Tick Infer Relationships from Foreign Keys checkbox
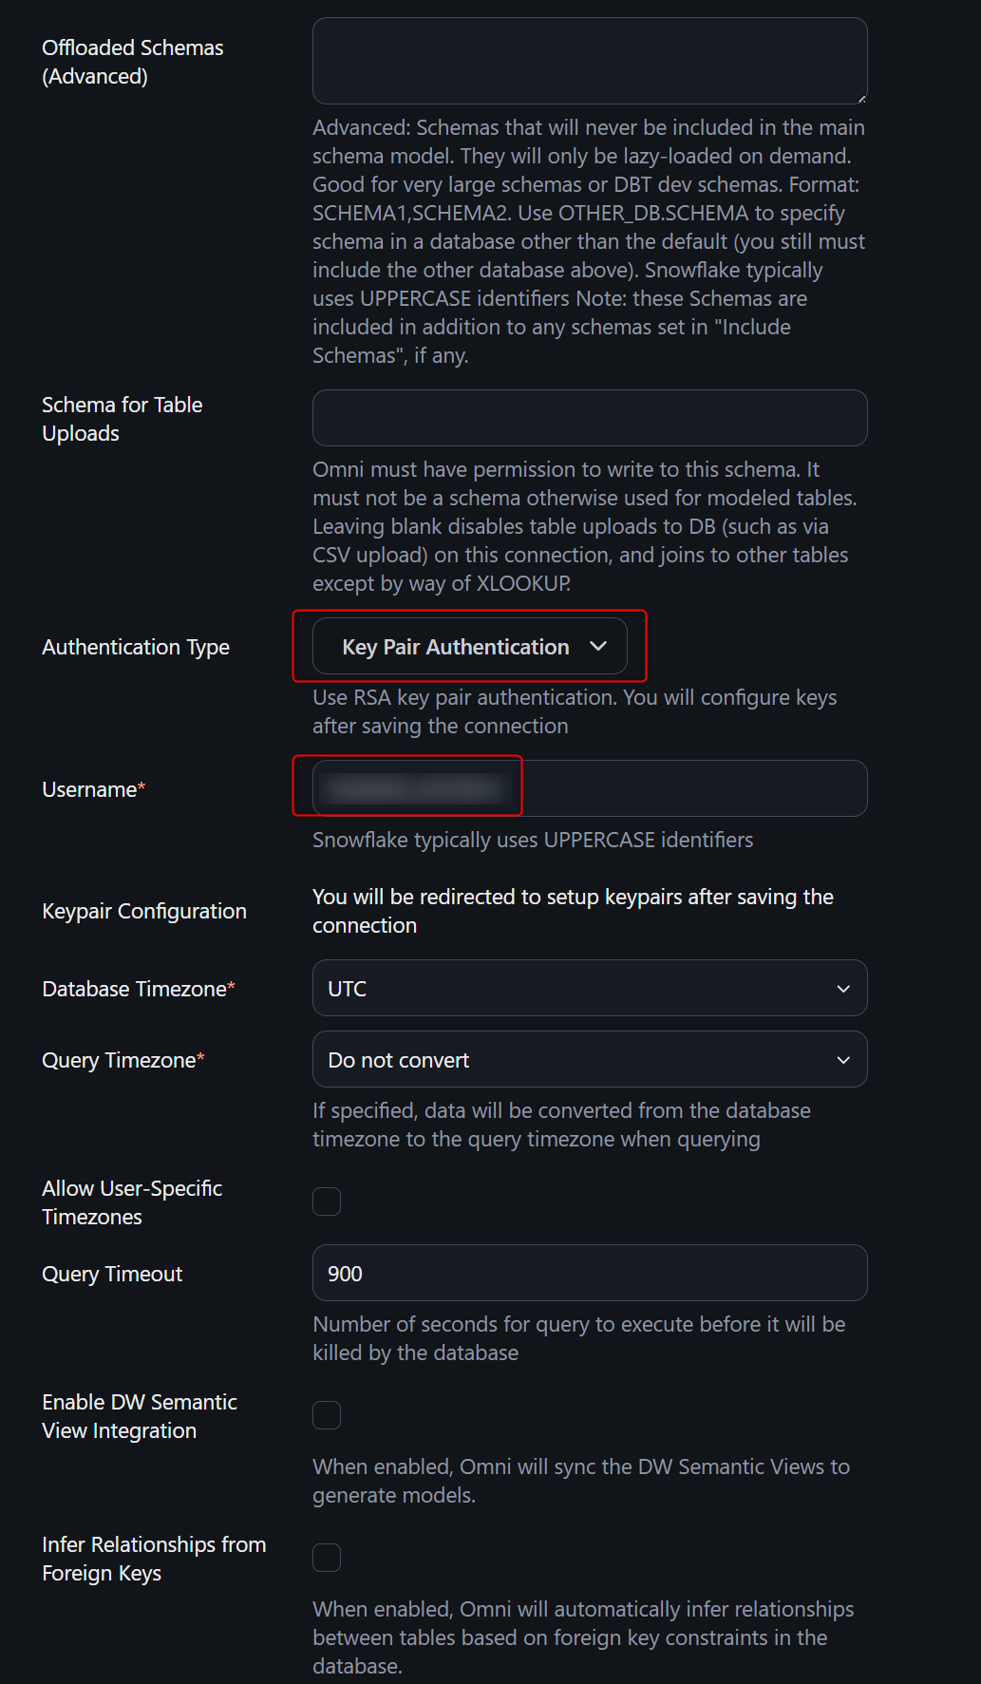The width and height of the screenshot is (981, 1684). click(x=327, y=1558)
